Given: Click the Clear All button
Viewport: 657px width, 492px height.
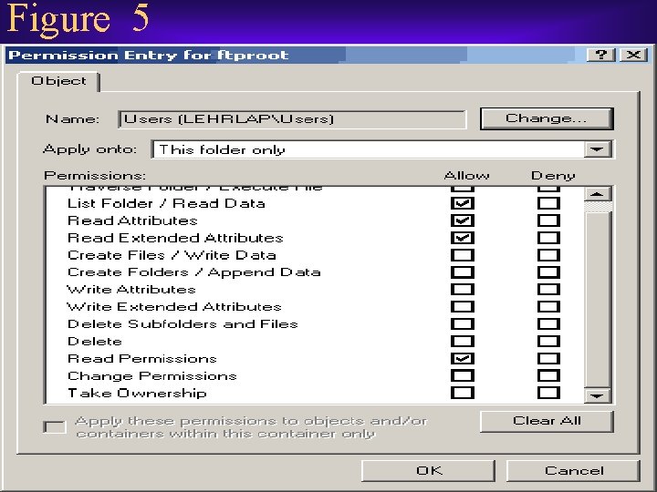Looking at the screenshot, I should coord(547,421).
